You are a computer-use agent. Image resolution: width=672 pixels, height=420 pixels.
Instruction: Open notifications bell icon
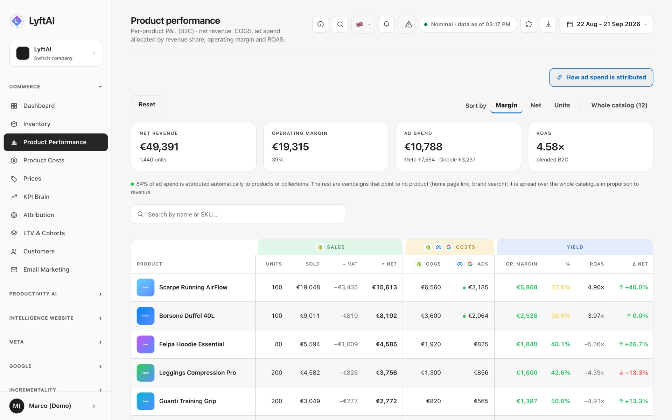click(x=386, y=24)
